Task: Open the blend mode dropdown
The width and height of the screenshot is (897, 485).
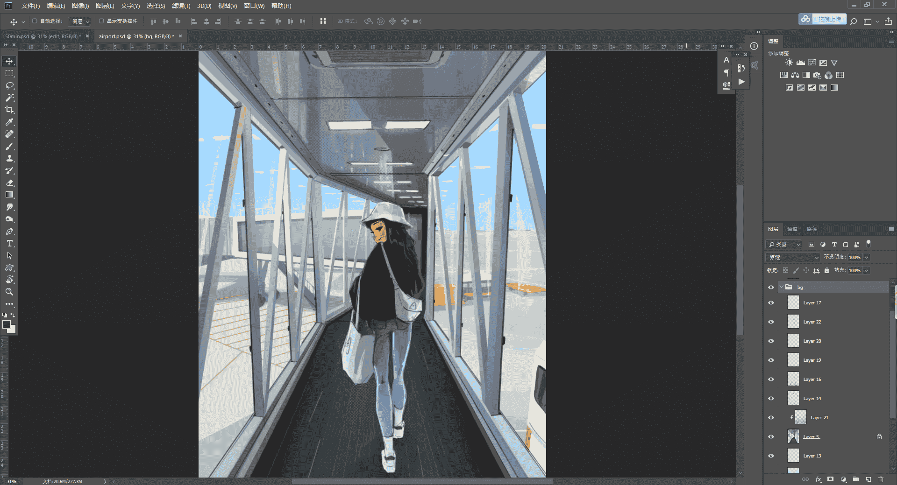Action: coord(793,258)
